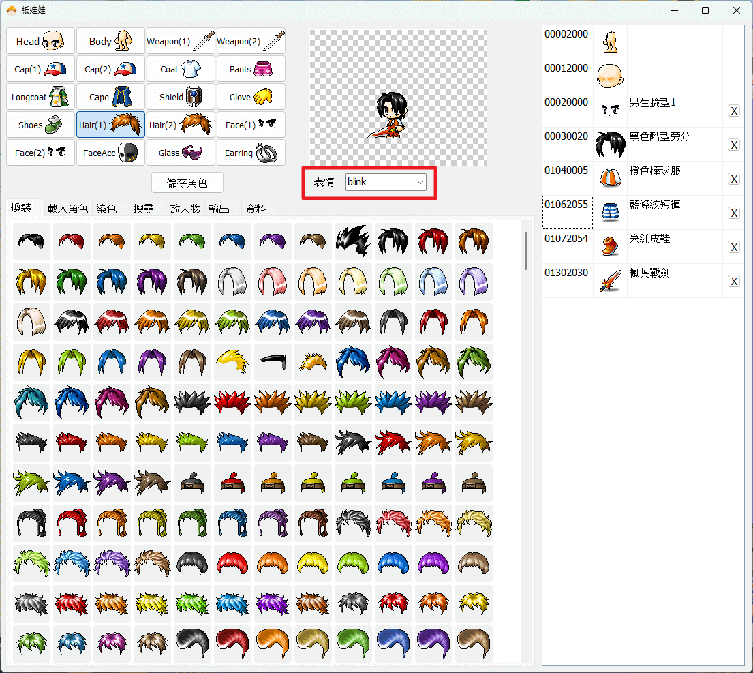Viewport: 753px width, 673px height.
Task: Switch to the 載入角色 tab
Action: click(x=67, y=209)
